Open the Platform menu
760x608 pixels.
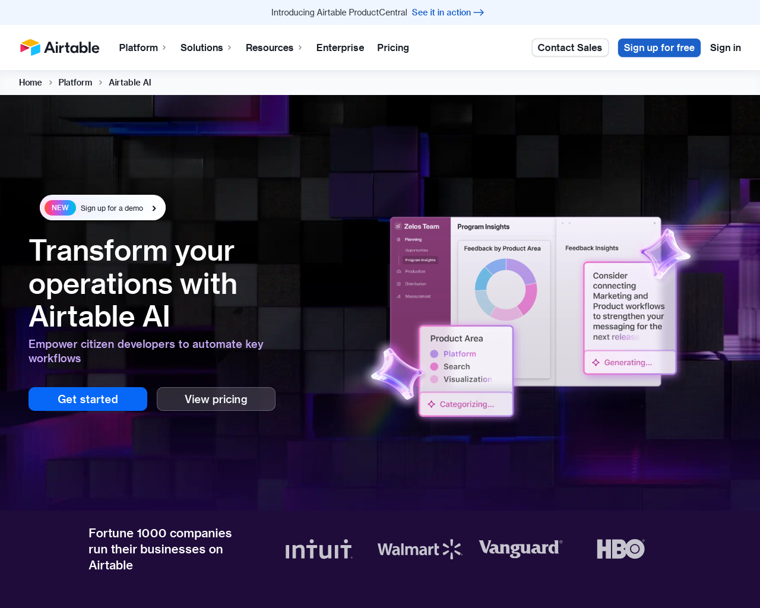pos(138,47)
